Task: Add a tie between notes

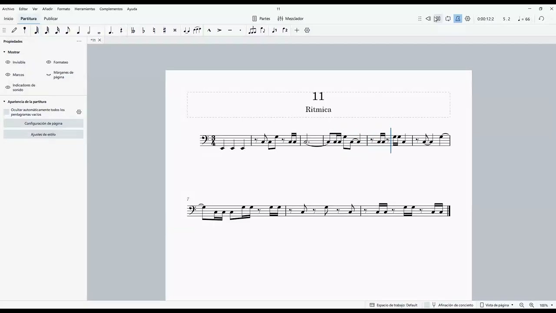Action: [186, 30]
